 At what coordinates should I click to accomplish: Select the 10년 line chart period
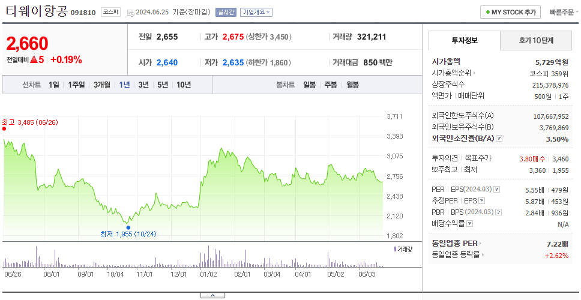tap(184, 85)
